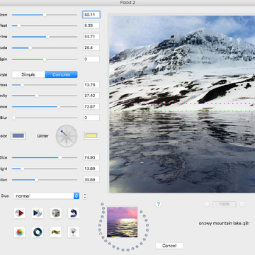Click the value field showing 54.71

tap(91, 37)
